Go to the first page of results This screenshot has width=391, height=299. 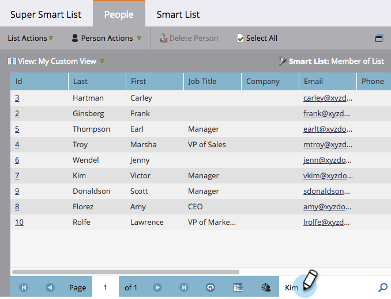coord(24,287)
